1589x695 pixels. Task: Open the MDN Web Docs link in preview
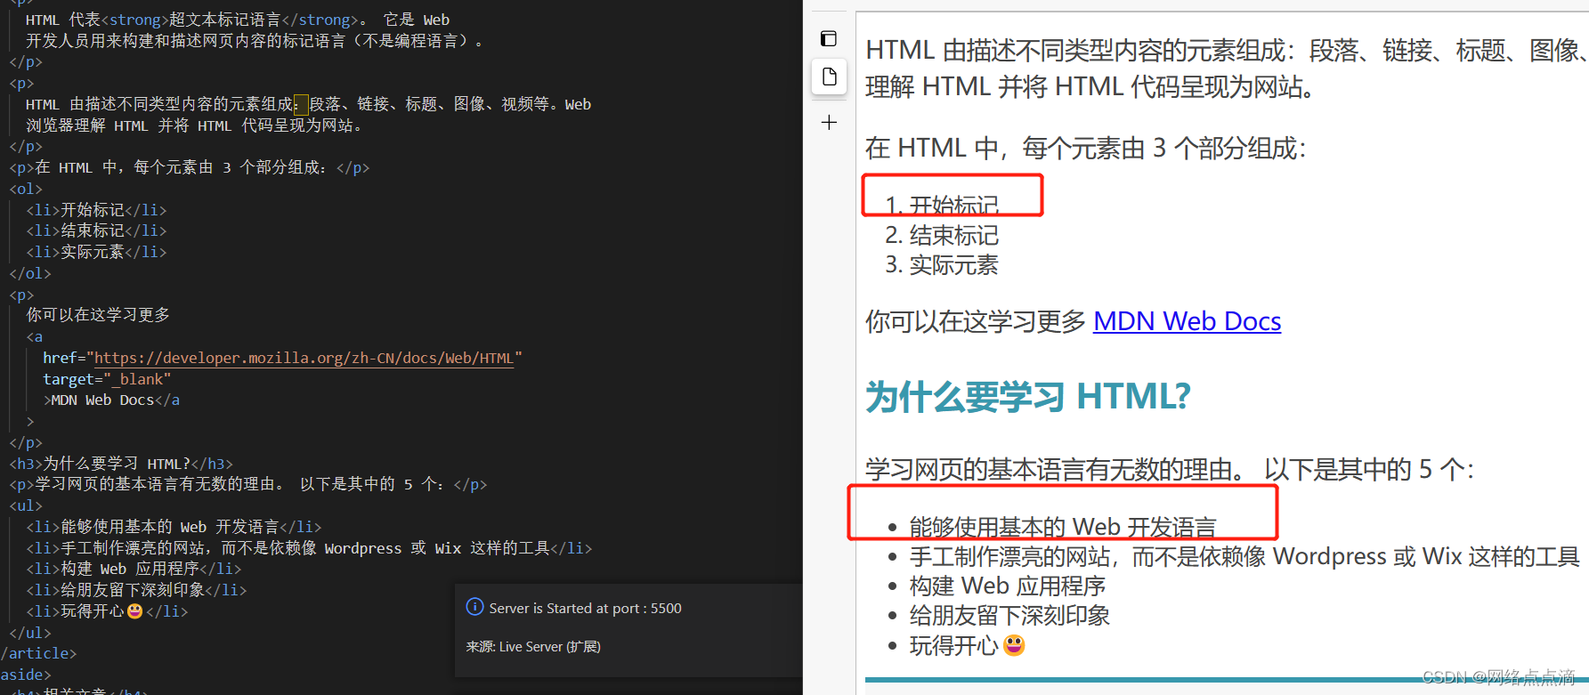[1187, 321]
